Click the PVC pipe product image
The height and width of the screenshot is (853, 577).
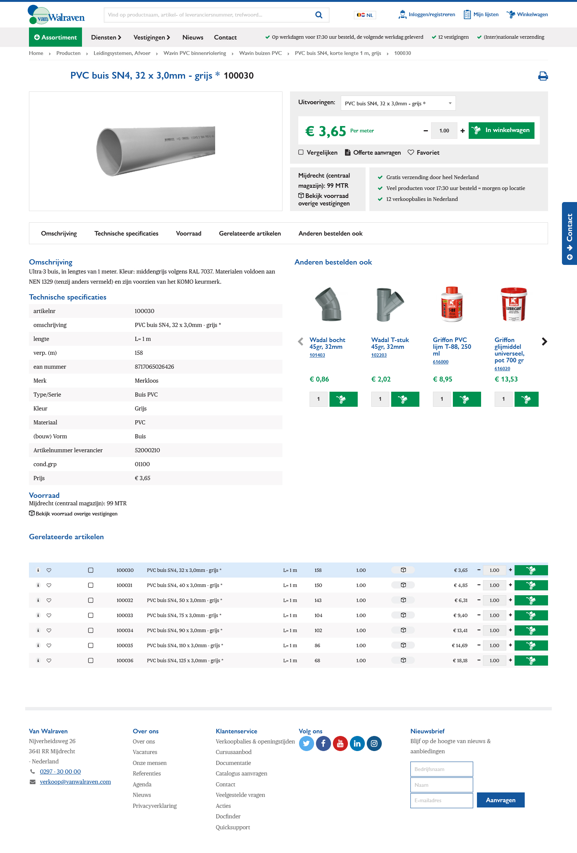(x=156, y=151)
